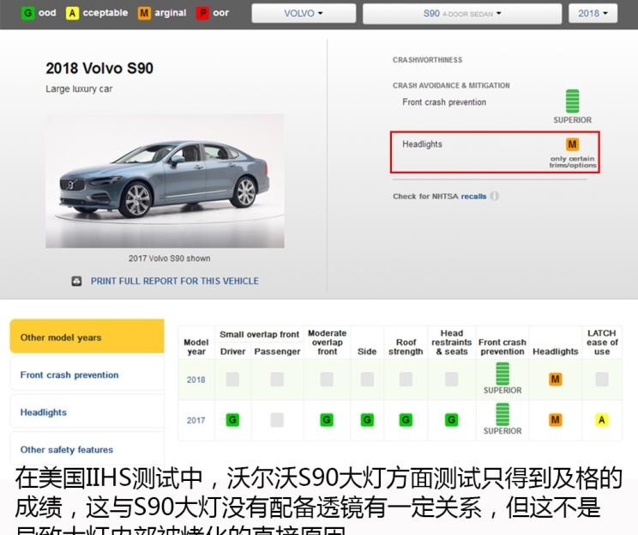Click the orange M Marginal legend icon
638x535 pixels.
[144, 14]
